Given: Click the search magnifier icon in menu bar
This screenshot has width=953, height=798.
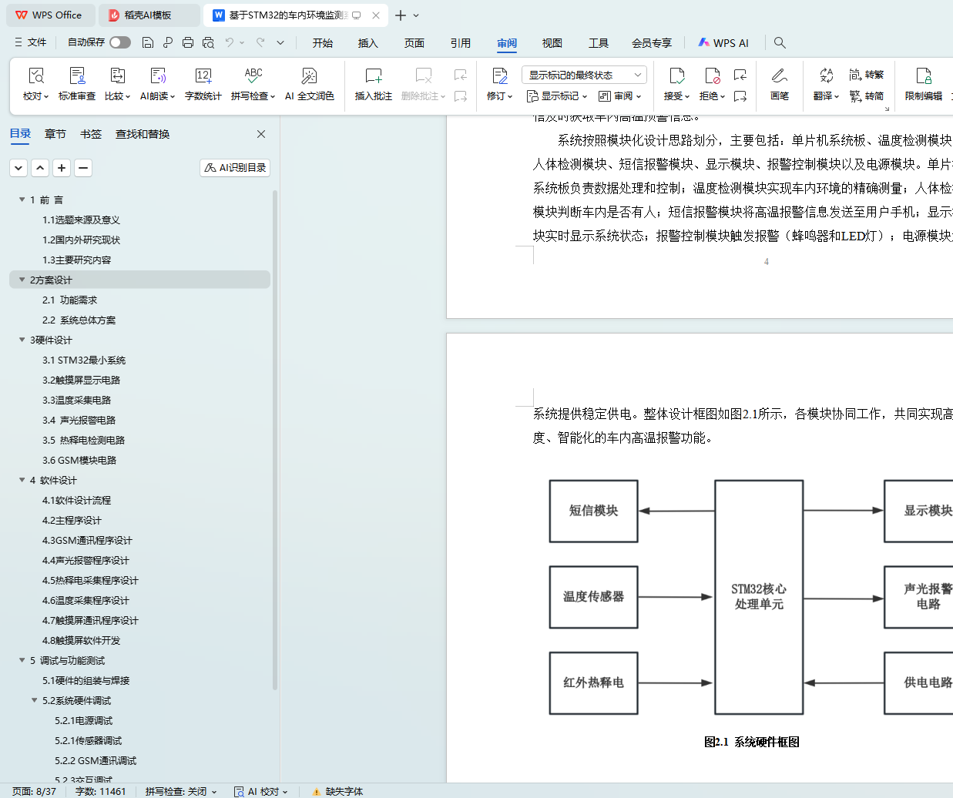Looking at the screenshot, I should coord(780,43).
